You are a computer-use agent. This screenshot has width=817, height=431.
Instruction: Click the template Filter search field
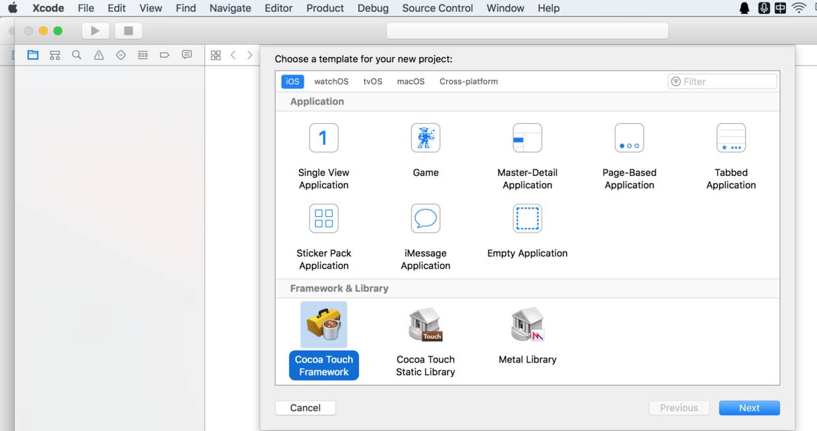722,82
